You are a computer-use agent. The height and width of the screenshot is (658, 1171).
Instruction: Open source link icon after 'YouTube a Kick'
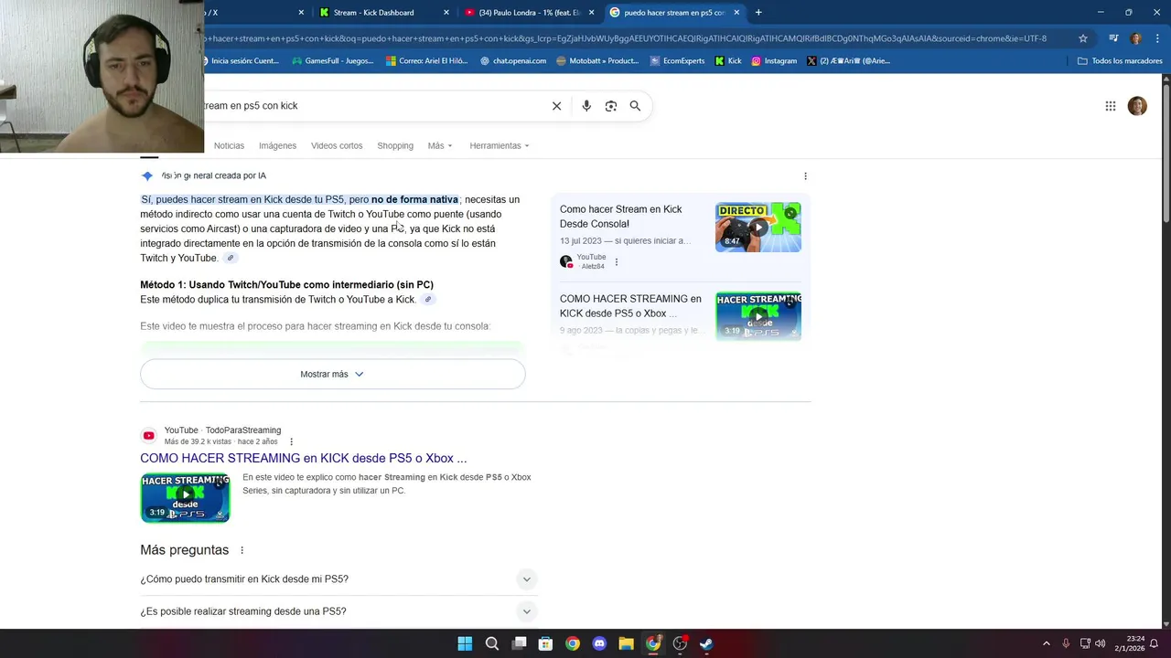pyautogui.click(x=427, y=300)
